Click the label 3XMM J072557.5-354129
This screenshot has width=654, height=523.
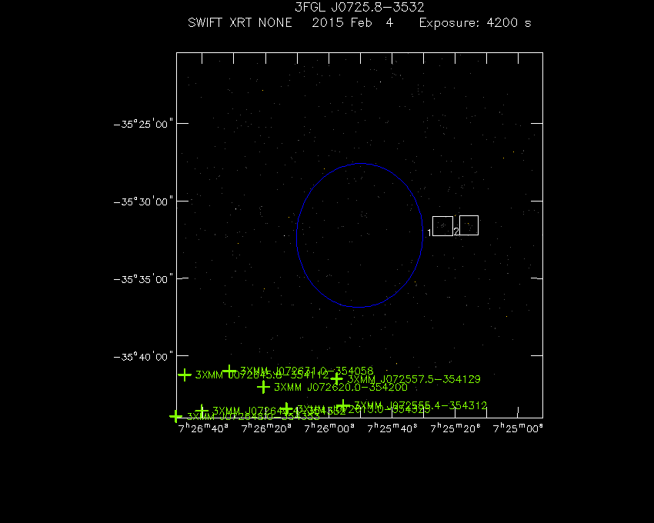[414, 379]
